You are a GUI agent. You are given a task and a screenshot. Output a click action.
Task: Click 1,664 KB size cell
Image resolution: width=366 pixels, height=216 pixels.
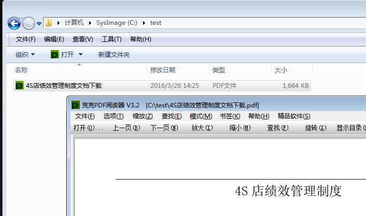point(295,86)
